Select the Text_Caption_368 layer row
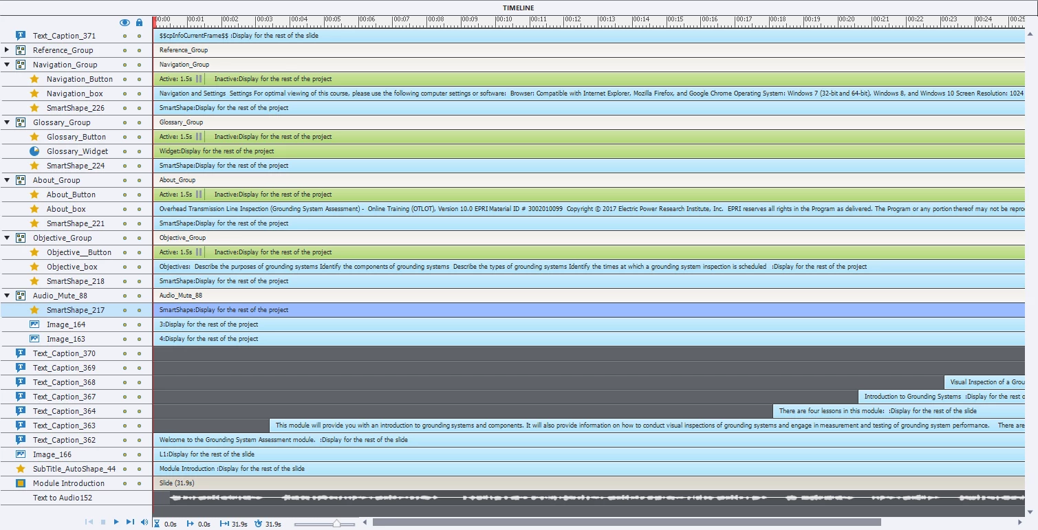This screenshot has width=1038, height=530. (x=76, y=382)
